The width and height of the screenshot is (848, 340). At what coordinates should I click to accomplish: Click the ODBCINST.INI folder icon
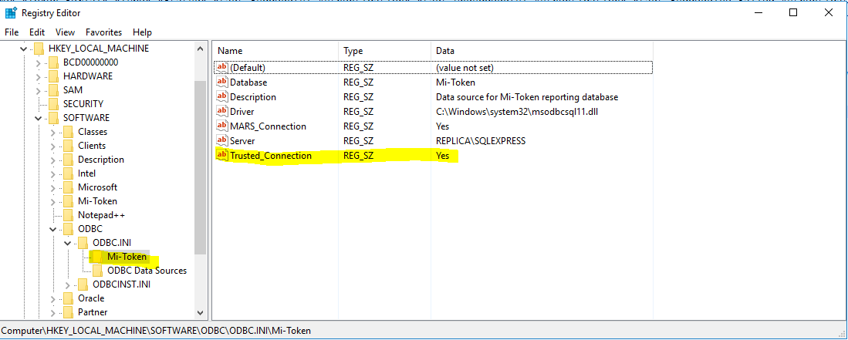tap(83, 284)
